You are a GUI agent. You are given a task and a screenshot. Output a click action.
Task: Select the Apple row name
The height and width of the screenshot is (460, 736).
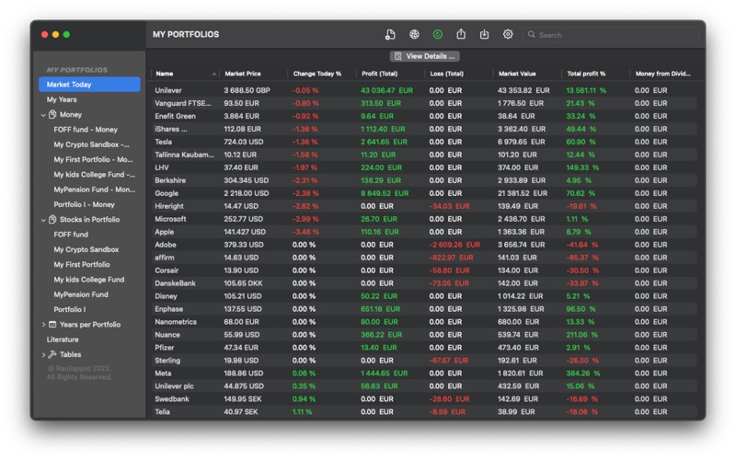point(165,232)
